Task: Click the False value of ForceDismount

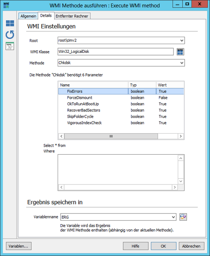Action: [163, 97]
